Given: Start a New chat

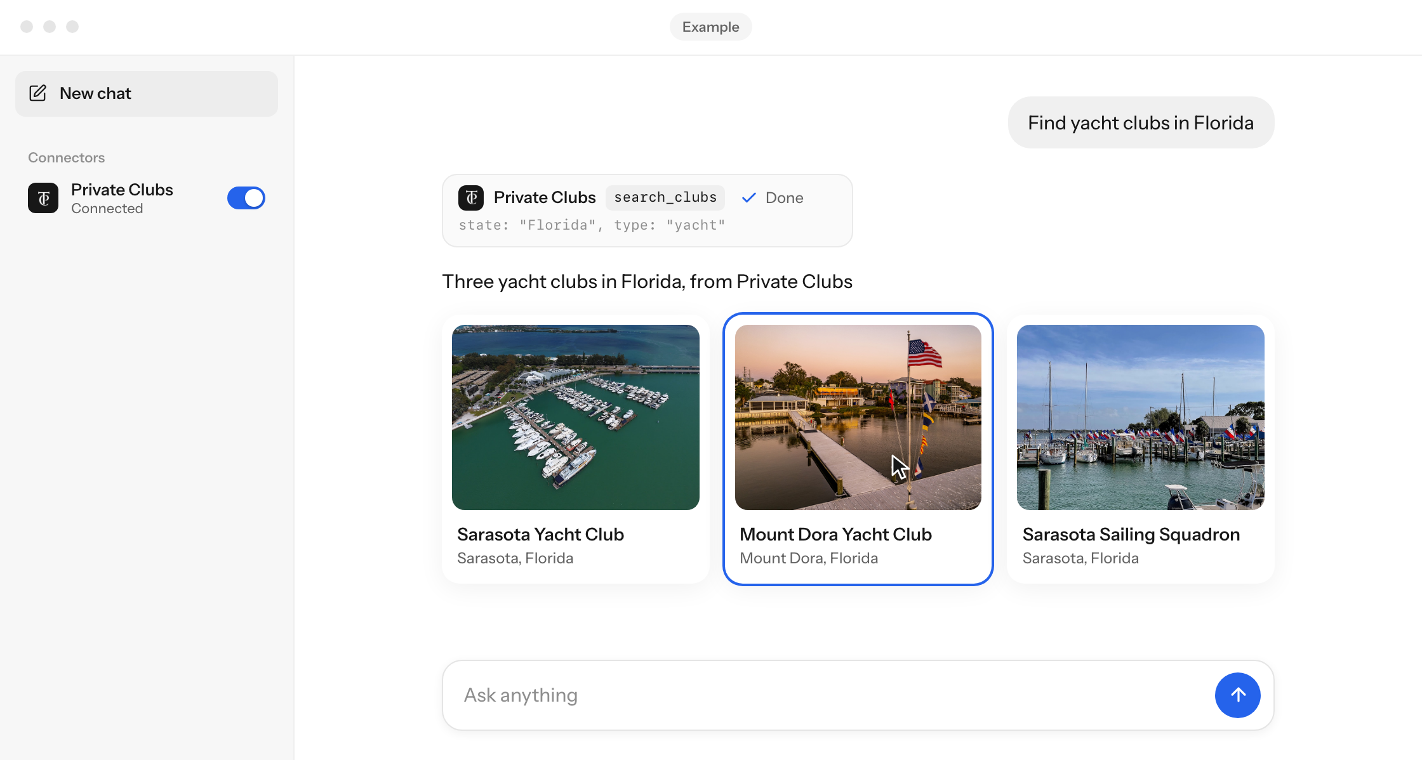Looking at the screenshot, I should tap(147, 94).
